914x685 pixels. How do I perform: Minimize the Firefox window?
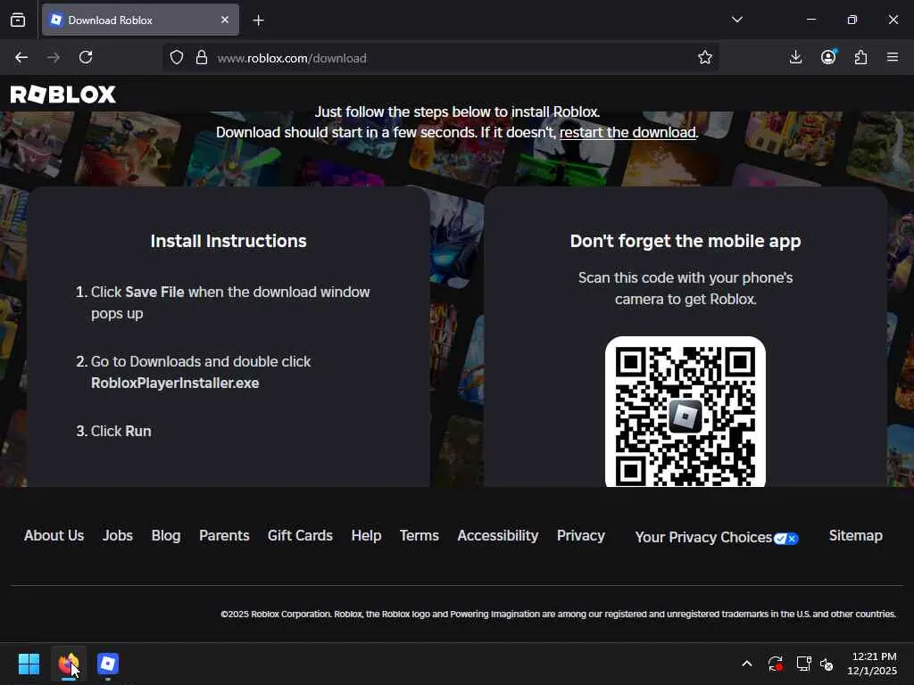pos(810,20)
